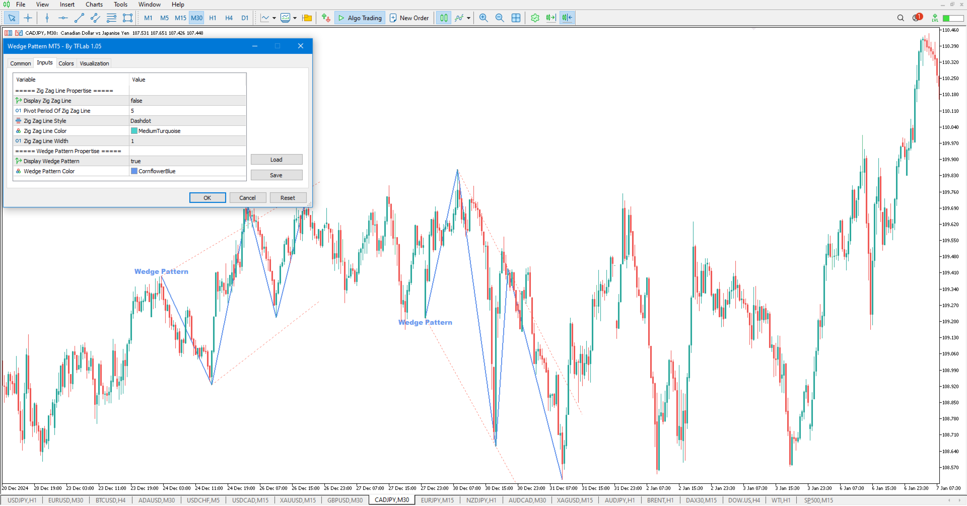Click the Zoom In magnifier

point(483,18)
